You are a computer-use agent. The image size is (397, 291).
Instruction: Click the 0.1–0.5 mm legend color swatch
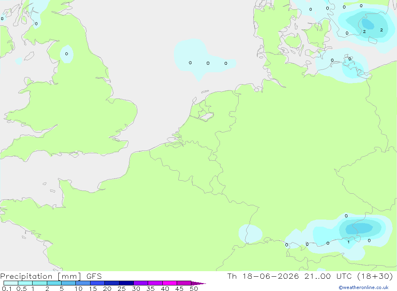[11, 283]
